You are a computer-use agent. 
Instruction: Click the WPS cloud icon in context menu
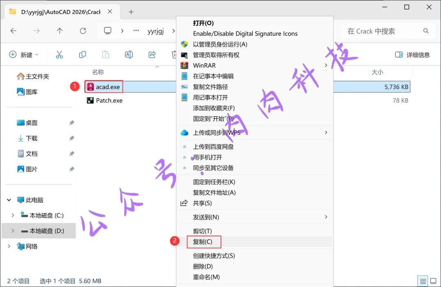pos(184,133)
